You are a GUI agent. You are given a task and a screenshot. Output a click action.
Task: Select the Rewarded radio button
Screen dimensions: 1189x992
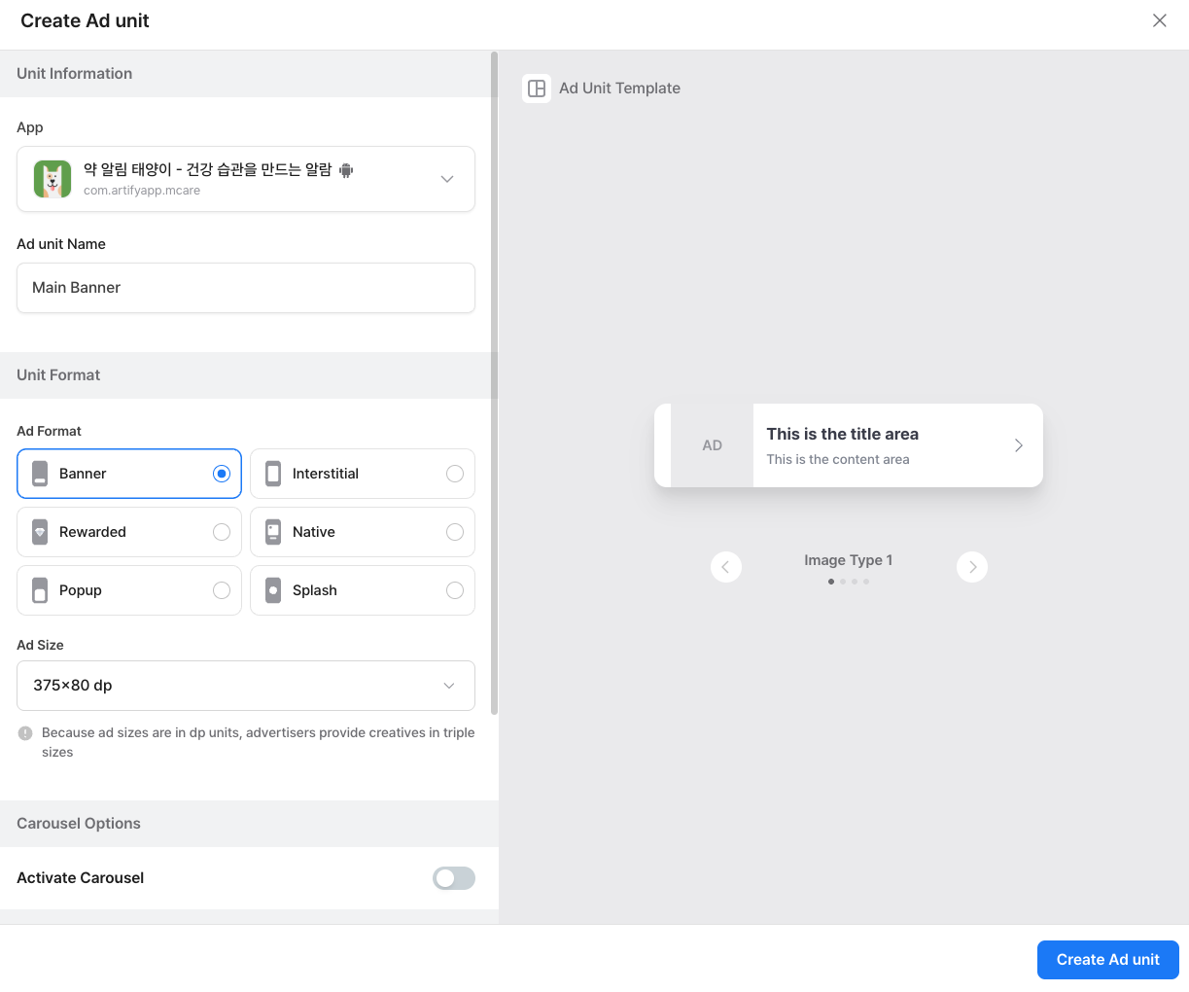pos(222,532)
